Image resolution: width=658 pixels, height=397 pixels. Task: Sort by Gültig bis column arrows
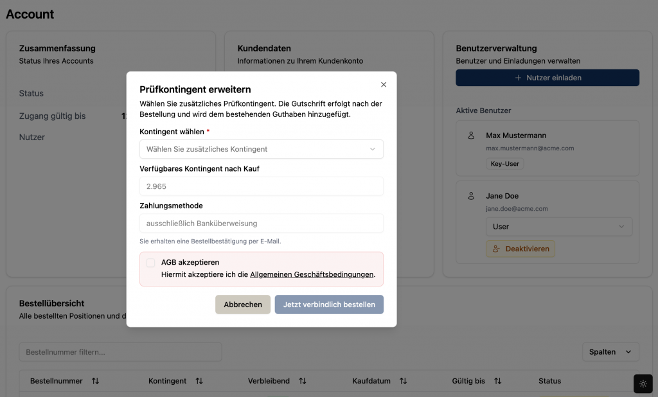[497, 381]
